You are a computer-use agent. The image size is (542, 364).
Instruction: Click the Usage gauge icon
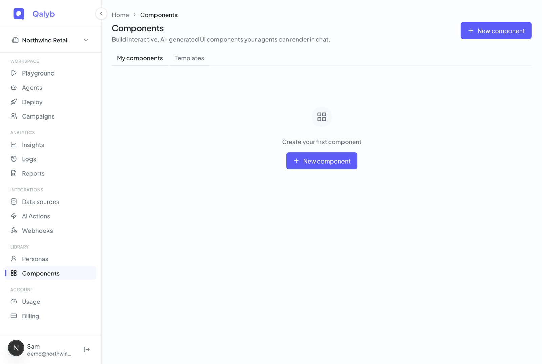(14, 302)
